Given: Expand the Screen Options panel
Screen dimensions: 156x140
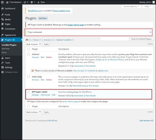Looking at the screenshot, I should (x=132, y=6).
